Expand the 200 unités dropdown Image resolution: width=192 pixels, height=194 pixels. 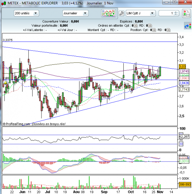[x=35, y=13]
